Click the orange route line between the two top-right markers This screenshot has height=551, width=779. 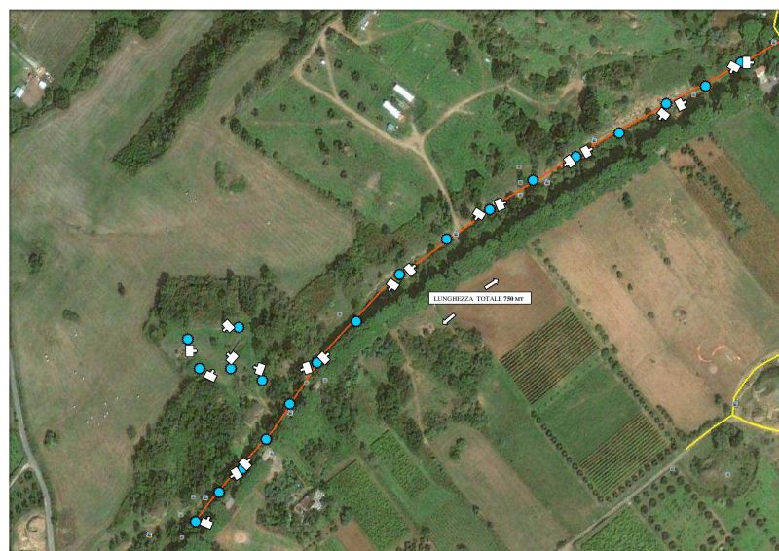tap(723, 75)
